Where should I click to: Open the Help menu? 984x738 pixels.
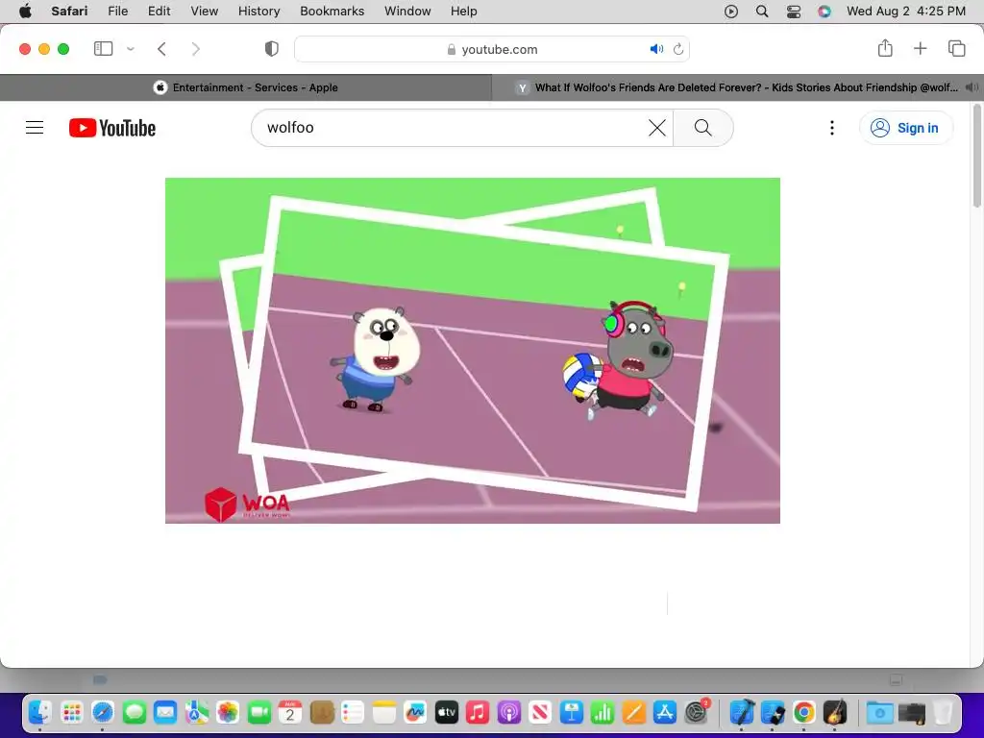[x=464, y=12]
